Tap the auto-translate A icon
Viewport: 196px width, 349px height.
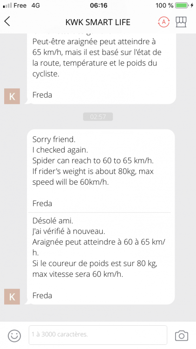pos(164,22)
